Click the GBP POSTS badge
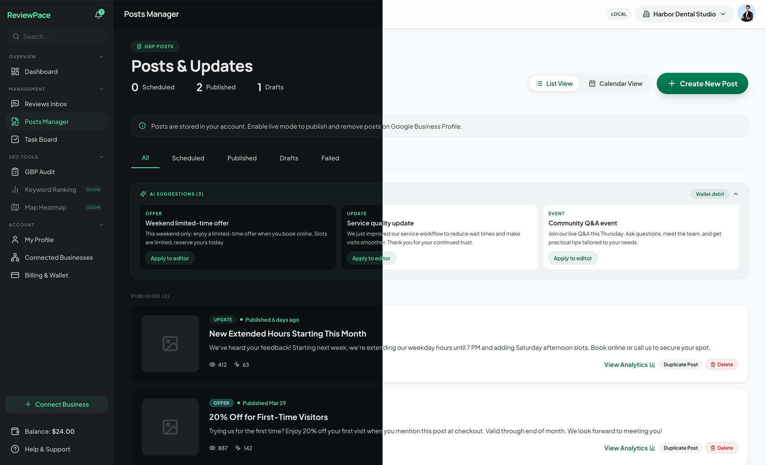Image resolution: width=766 pixels, height=465 pixels. 155,47
